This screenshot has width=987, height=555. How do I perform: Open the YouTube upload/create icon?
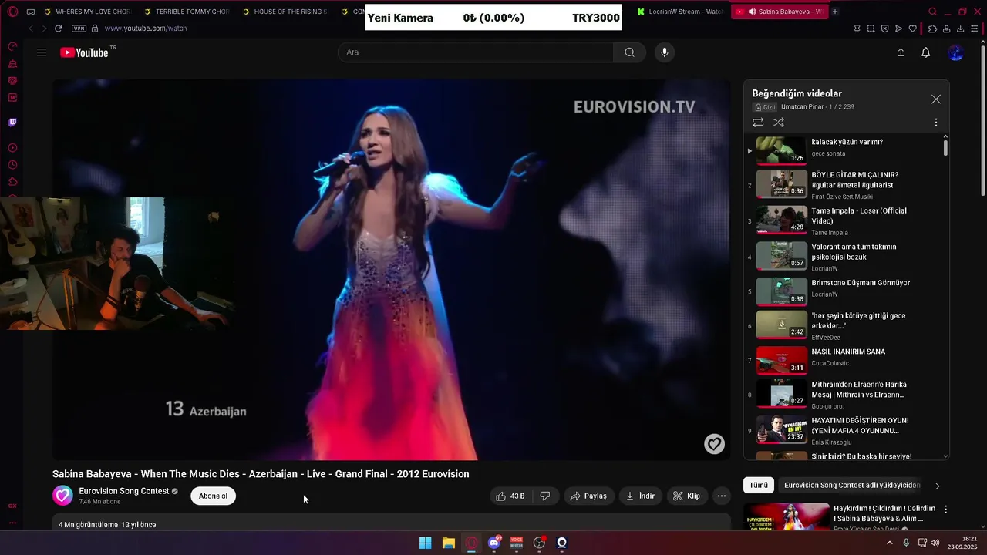[x=900, y=52]
